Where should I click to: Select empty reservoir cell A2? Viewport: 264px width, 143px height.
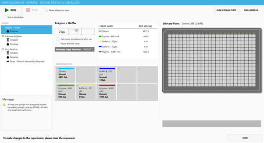(x=86, y=75)
